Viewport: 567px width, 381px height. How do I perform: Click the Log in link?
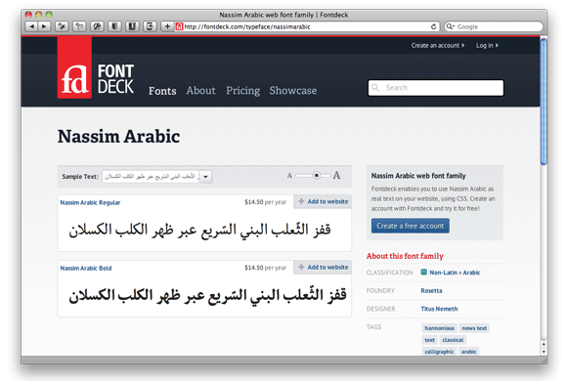(487, 46)
